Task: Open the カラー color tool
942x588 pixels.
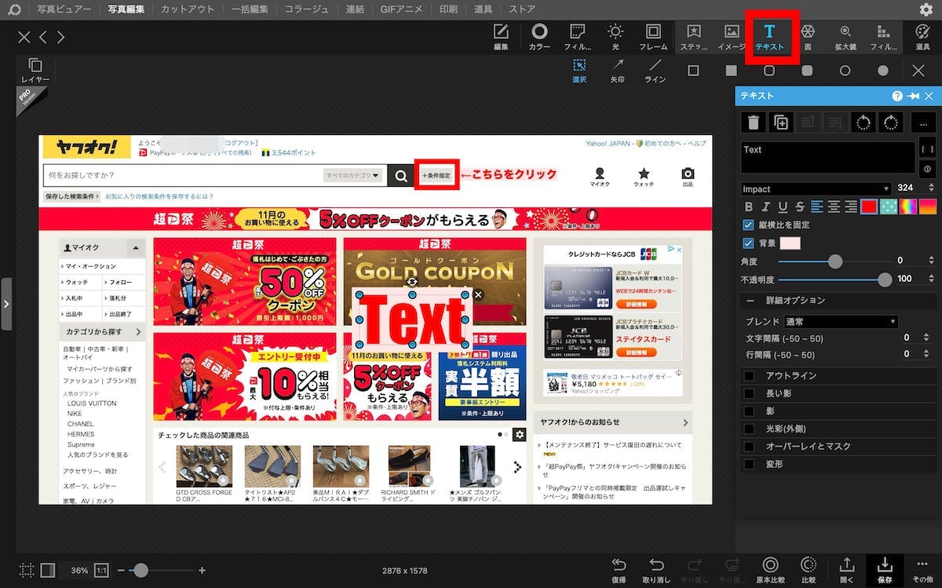Action: [539, 36]
